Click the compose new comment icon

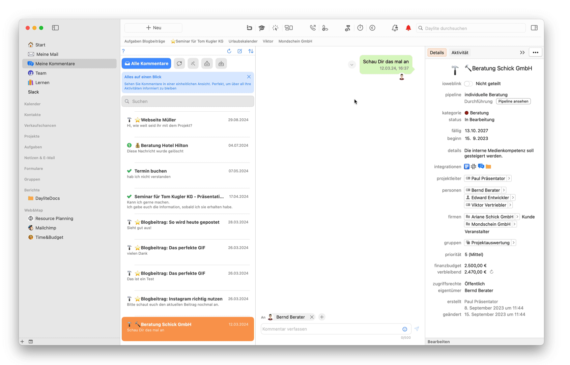point(240,51)
